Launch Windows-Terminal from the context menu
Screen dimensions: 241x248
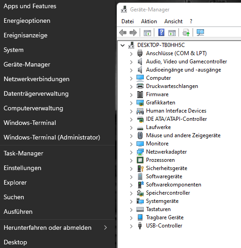[x=58, y=123]
